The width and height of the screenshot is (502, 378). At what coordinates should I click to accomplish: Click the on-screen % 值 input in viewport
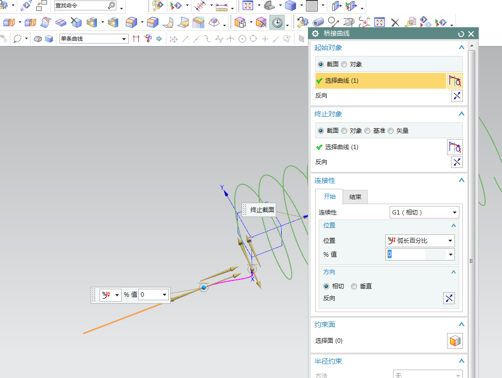(150, 295)
